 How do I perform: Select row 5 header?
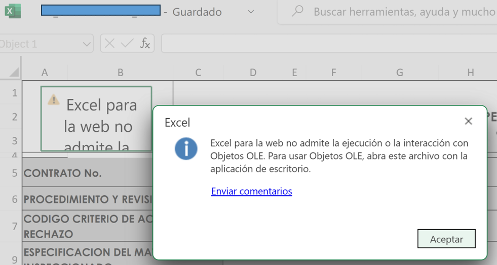(x=14, y=173)
